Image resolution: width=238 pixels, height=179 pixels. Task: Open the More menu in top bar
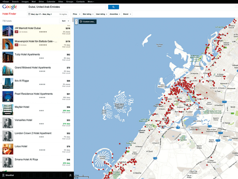pyautogui.click(x=91, y=1)
